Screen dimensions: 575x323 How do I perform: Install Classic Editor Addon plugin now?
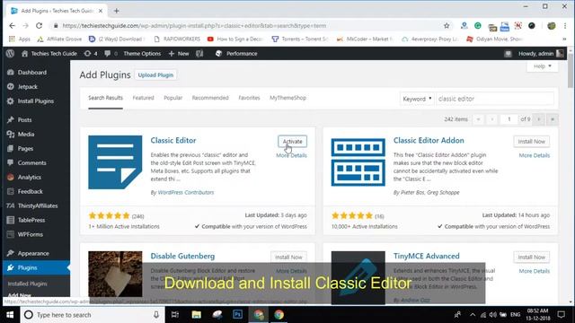[531, 142]
